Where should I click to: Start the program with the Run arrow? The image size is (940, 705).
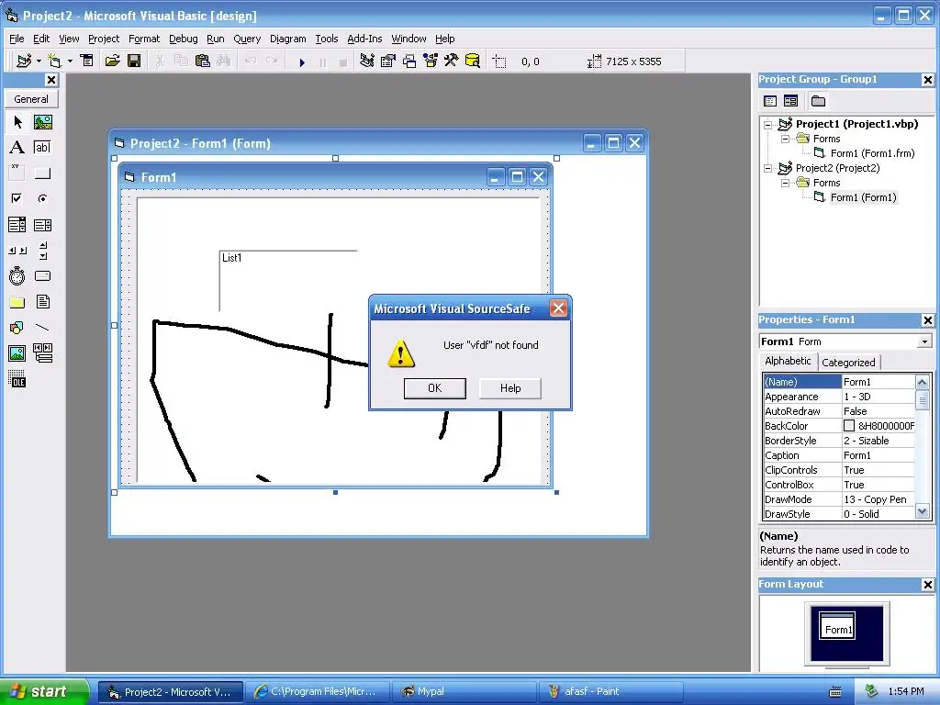302,62
